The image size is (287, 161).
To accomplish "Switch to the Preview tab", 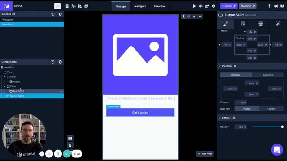I will [x=160, y=6].
